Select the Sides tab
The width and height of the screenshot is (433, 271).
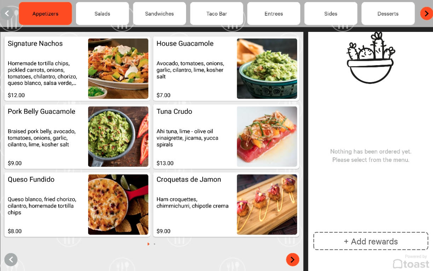(x=331, y=13)
